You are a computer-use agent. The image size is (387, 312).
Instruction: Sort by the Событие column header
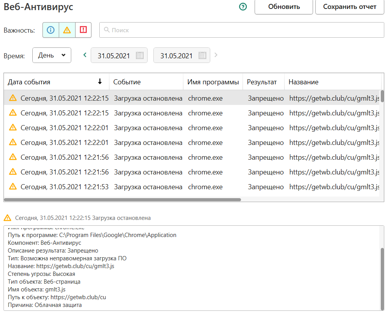coord(127,82)
